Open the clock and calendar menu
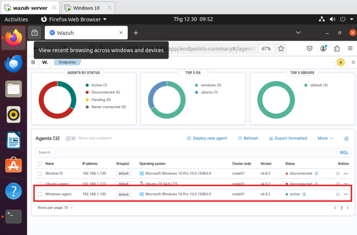Image resolution: width=357 pixels, height=235 pixels. (x=193, y=19)
